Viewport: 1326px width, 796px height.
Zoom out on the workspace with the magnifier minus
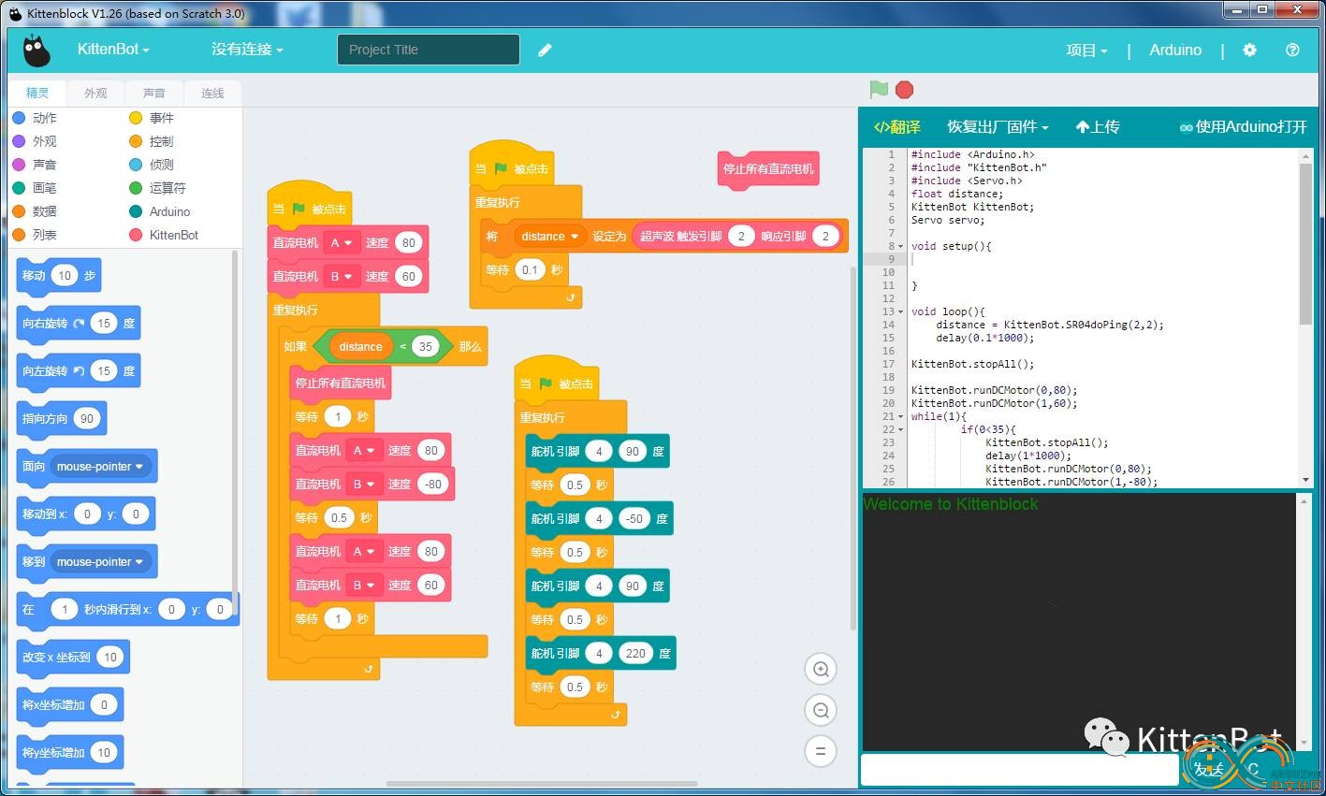[x=821, y=710]
